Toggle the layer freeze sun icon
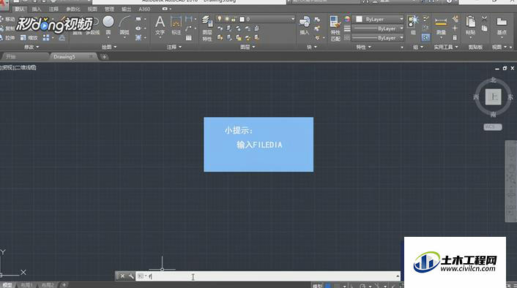 coord(227,19)
